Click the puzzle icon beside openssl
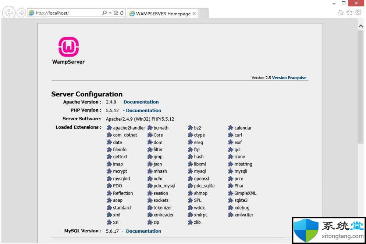366x244 pixels. point(191,179)
